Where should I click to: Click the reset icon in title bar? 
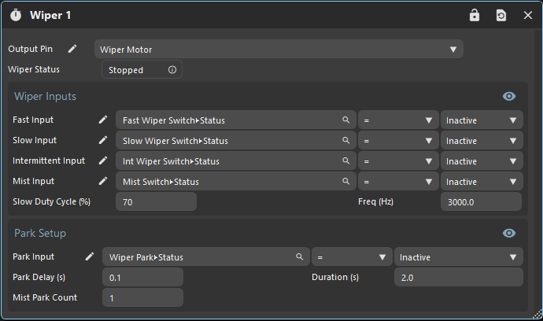501,15
